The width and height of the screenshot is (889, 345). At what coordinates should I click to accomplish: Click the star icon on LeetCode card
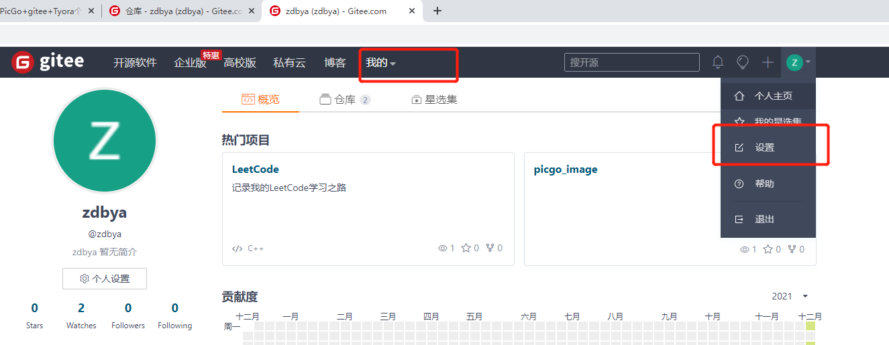tap(466, 249)
